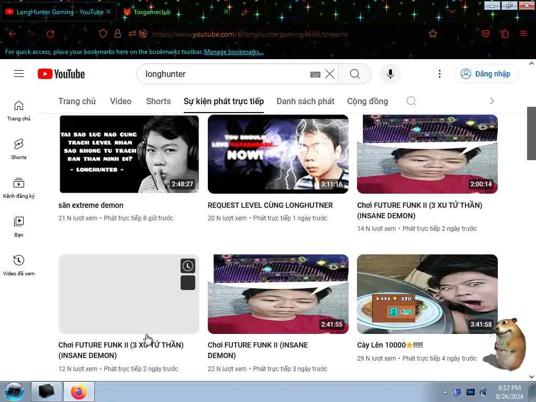Open the Windows Start button
The height and width of the screenshot is (402, 536).
14,392
